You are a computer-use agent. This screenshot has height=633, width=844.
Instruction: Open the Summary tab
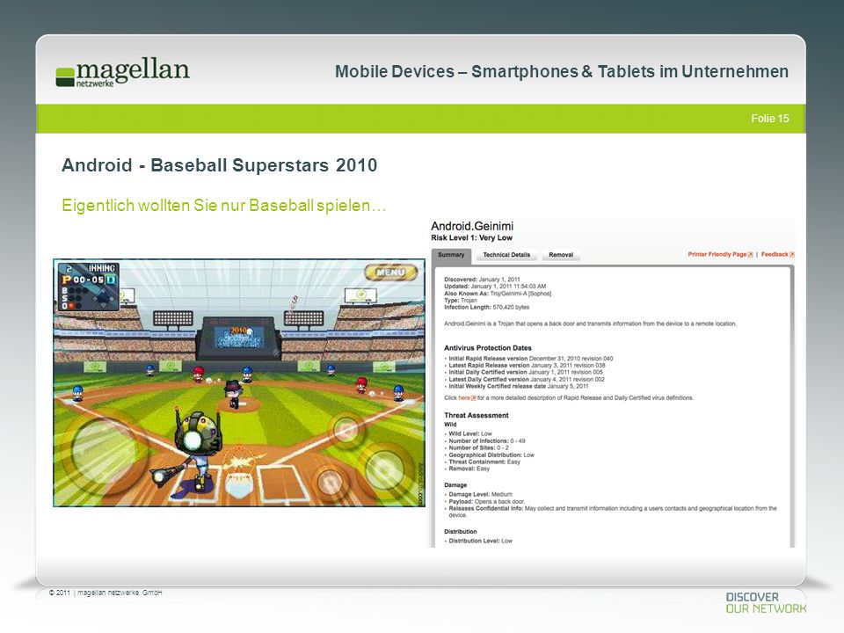coord(451,255)
